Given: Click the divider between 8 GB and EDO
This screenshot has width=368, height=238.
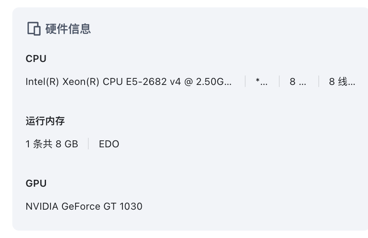Looking at the screenshot, I should click(88, 144).
